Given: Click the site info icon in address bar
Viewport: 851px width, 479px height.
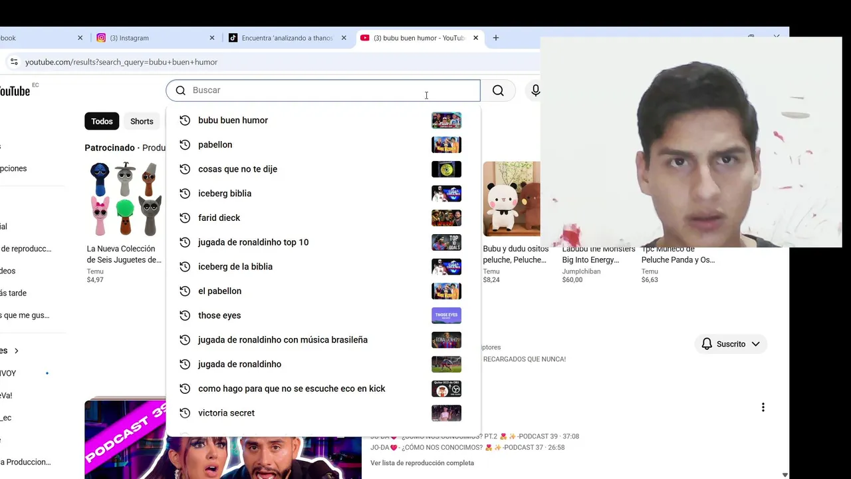Looking at the screenshot, I should tap(13, 62).
